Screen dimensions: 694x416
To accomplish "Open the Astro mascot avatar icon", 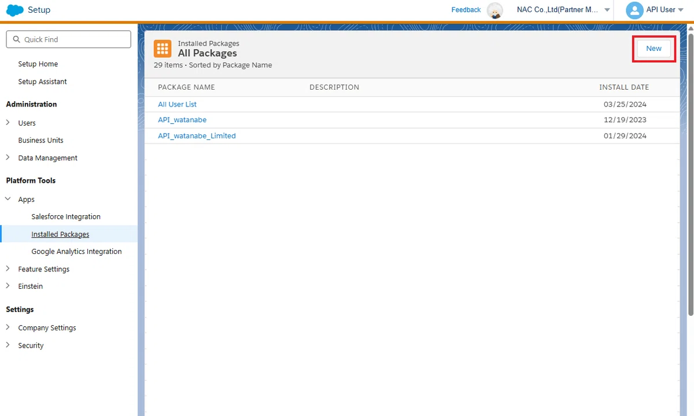I will pyautogui.click(x=494, y=10).
